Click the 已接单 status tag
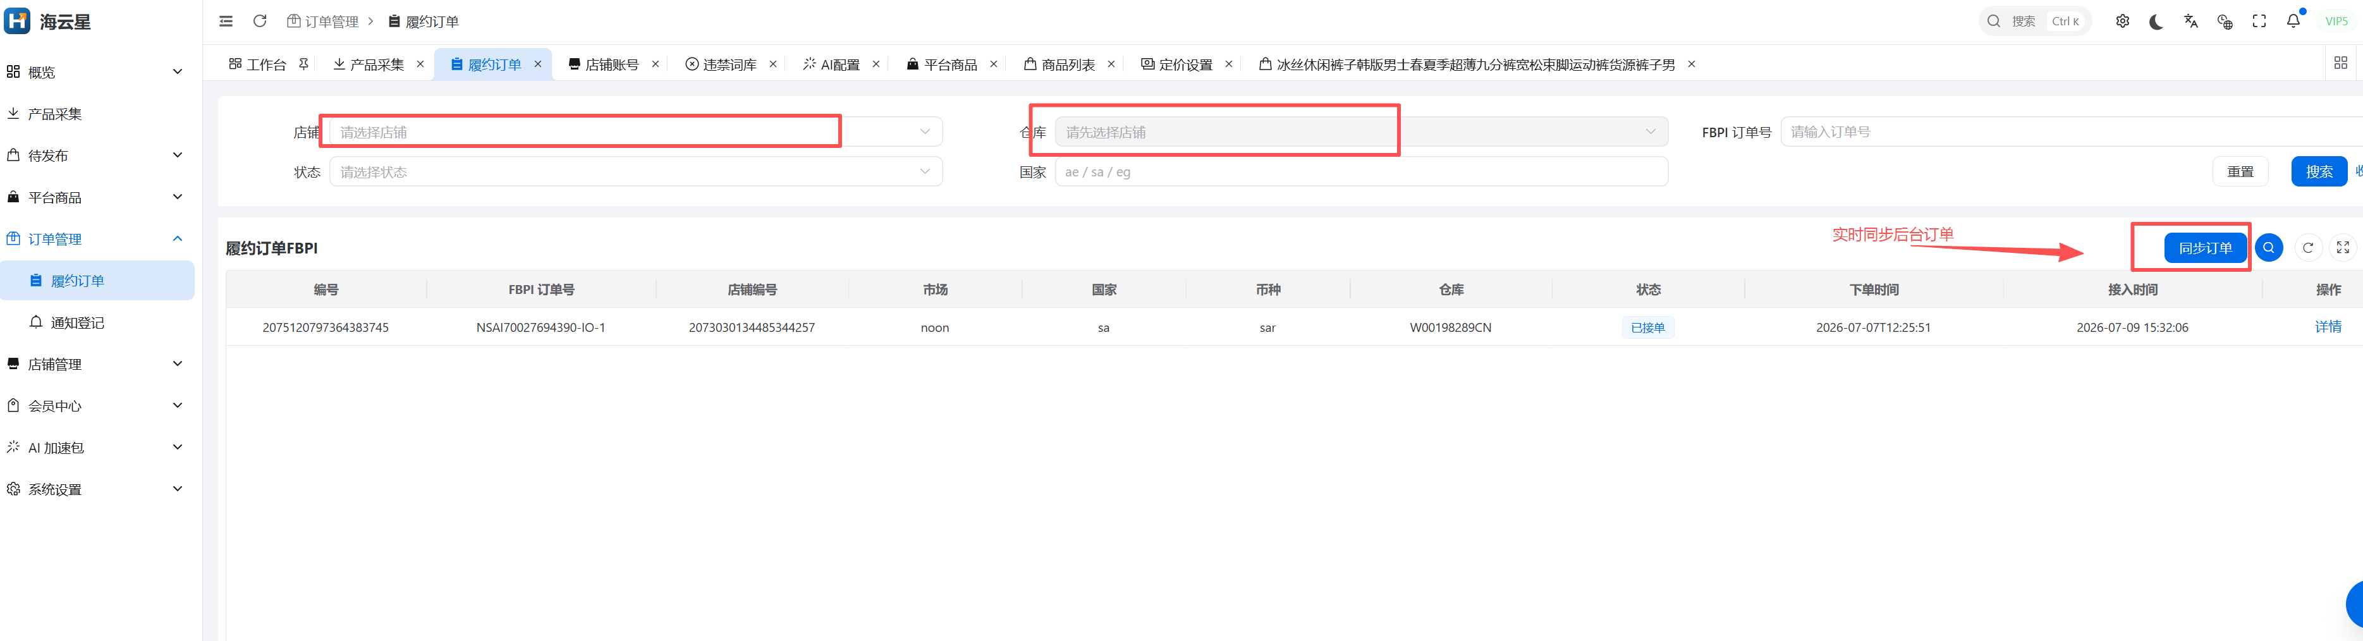The image size is (2363, 641). pyautogui.click(x=1647, y=327)
